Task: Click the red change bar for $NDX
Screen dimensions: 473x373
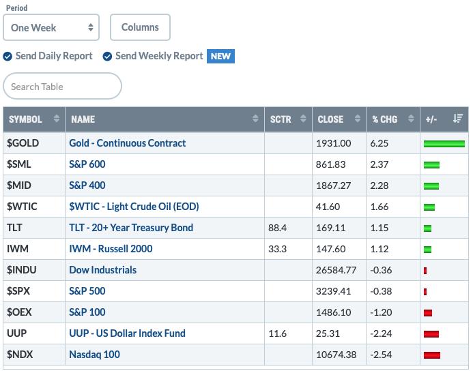Action: 431,355
